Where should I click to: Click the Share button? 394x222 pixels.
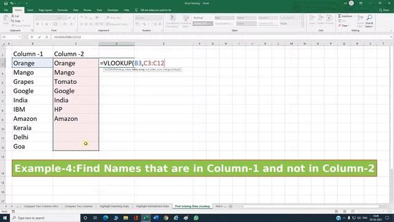(x=384, y=10)
